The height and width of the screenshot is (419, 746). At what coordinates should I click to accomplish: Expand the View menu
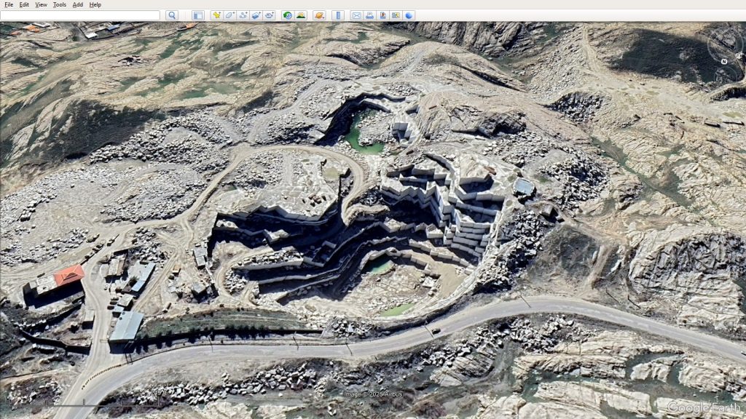click(42, 4)
